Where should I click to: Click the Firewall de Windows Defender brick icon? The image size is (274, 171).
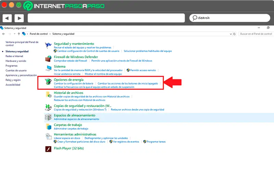click(x=48, y=58)
